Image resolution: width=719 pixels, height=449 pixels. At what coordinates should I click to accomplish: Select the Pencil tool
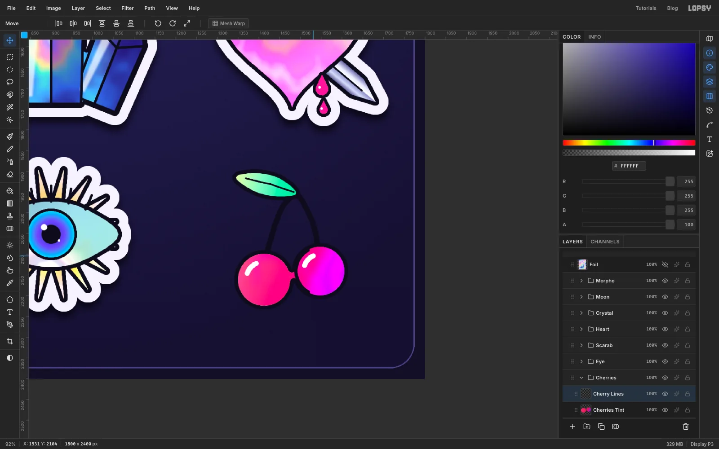pyautogui.click(x=10, y=149)
